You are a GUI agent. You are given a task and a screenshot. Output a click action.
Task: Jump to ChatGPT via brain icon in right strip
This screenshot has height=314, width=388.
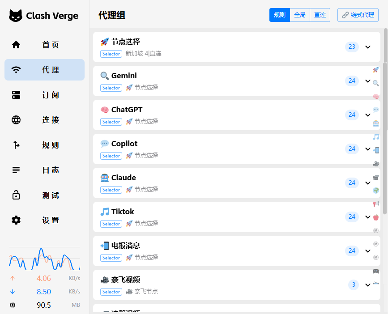coord(376,97)
